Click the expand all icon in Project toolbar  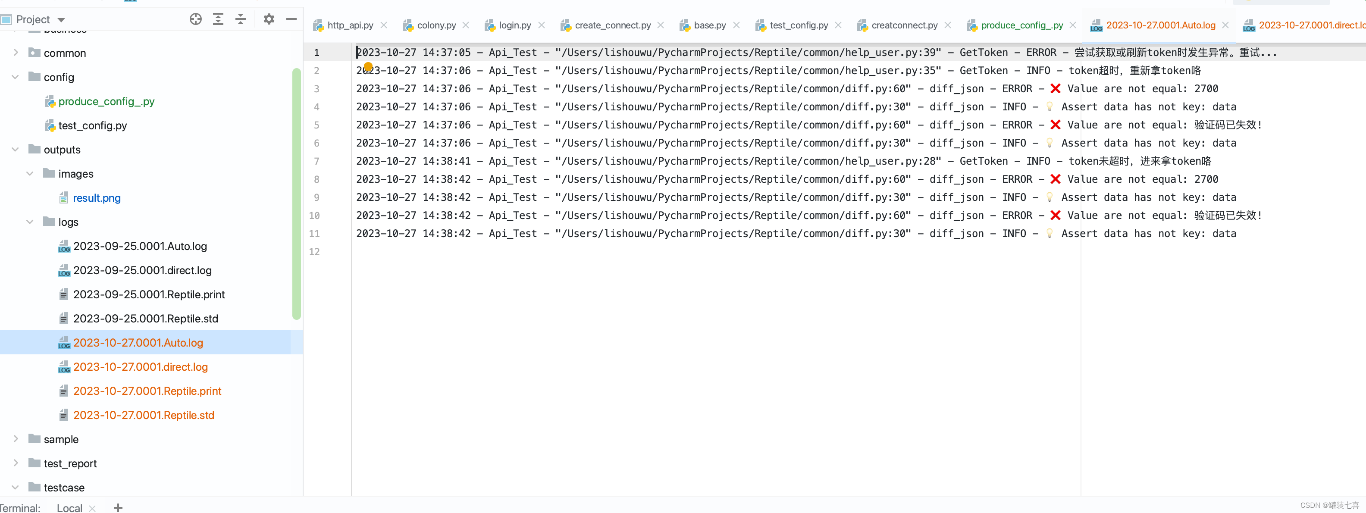[218, 19]
